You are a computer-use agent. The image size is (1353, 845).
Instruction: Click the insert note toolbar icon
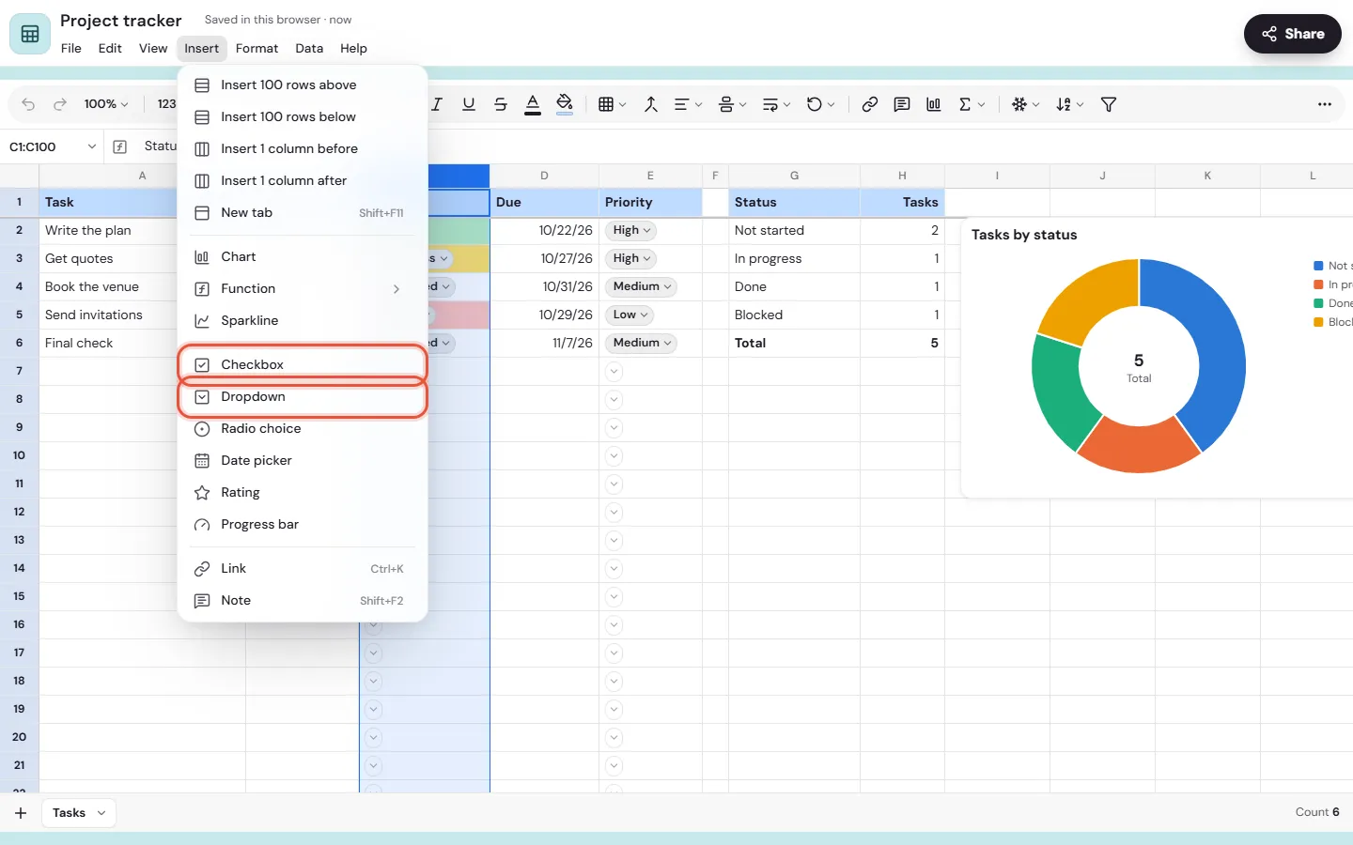coord(902,104)
